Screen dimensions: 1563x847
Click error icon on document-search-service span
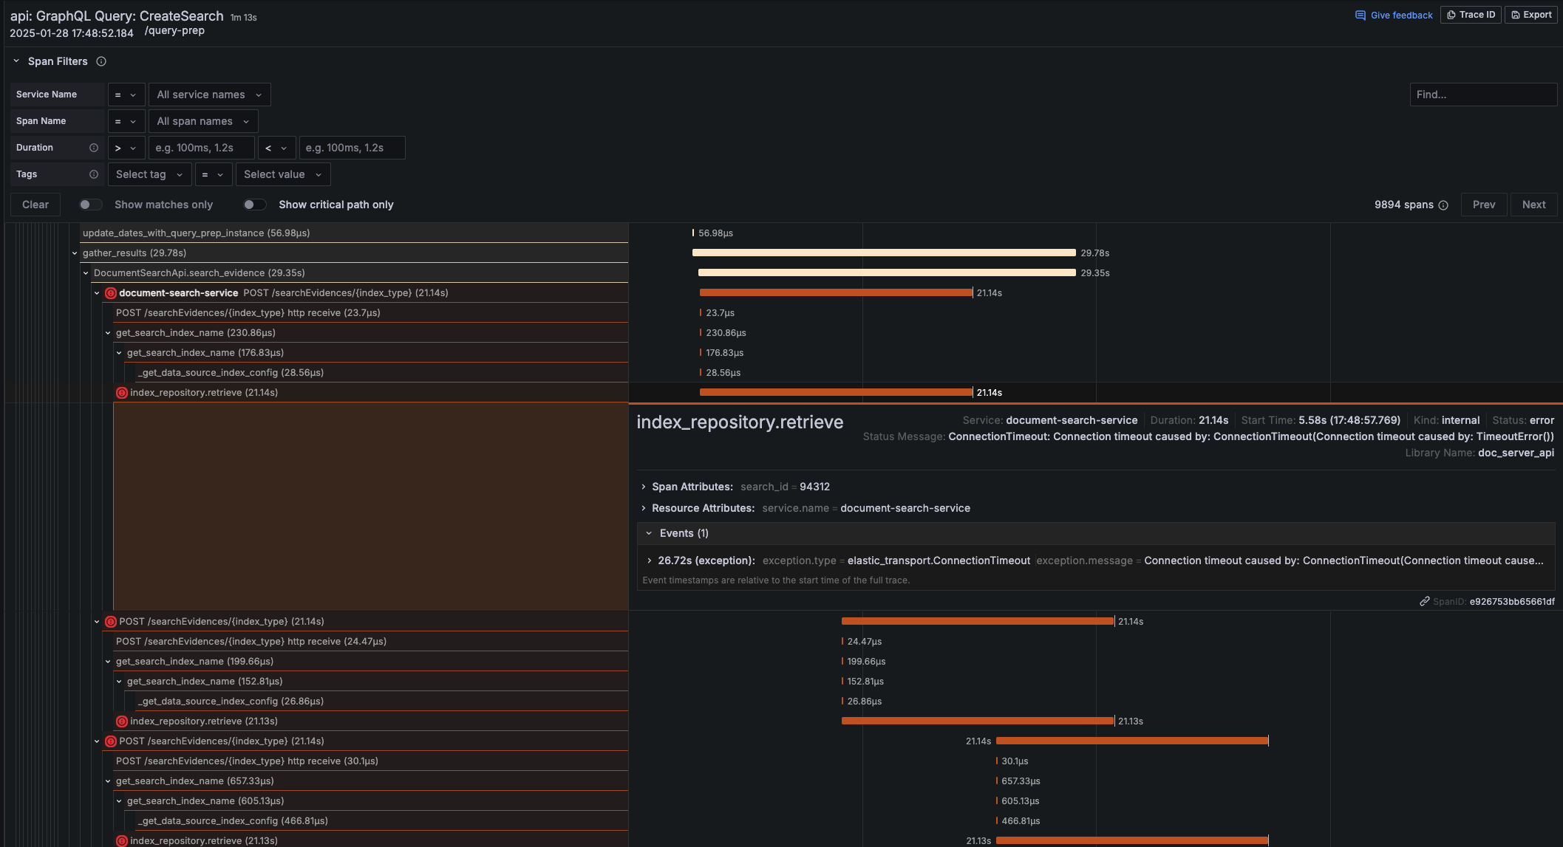pyautogui.click(x=111, y=293)
